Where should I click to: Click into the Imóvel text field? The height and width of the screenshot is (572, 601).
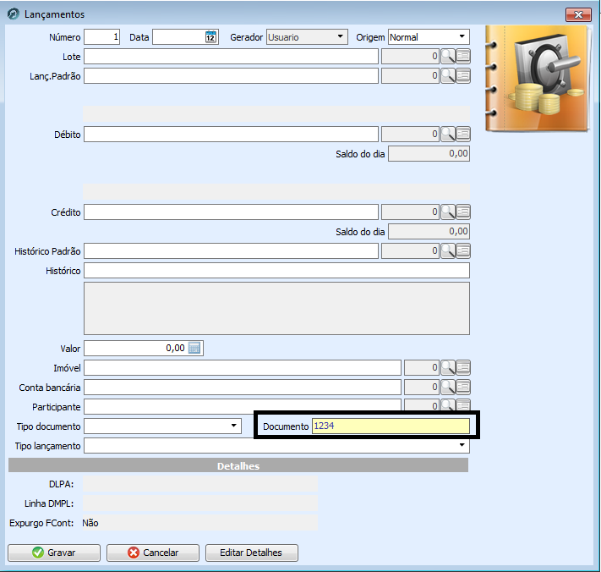[243, 367]
